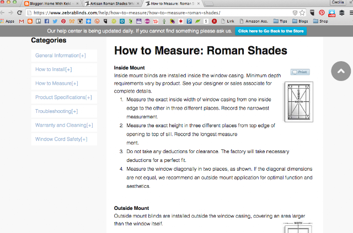Open the Trello-style board bookmark icon
Screen dimensions: 353x233
click(38, 21)
